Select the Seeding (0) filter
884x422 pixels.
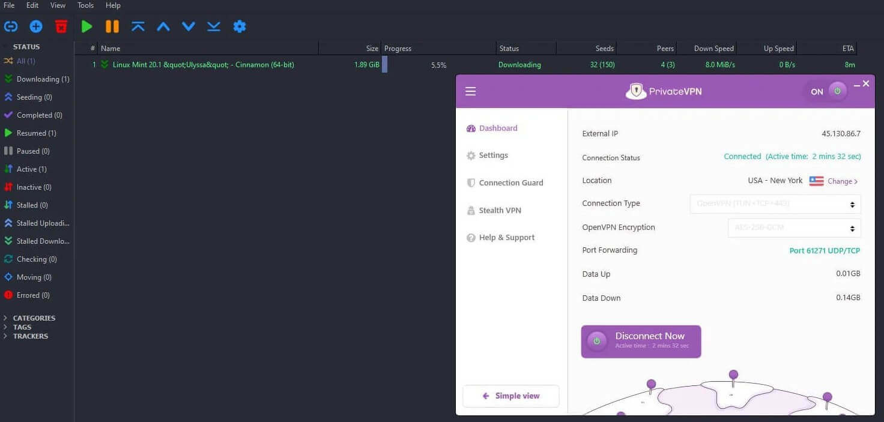(x=28, y=97)
